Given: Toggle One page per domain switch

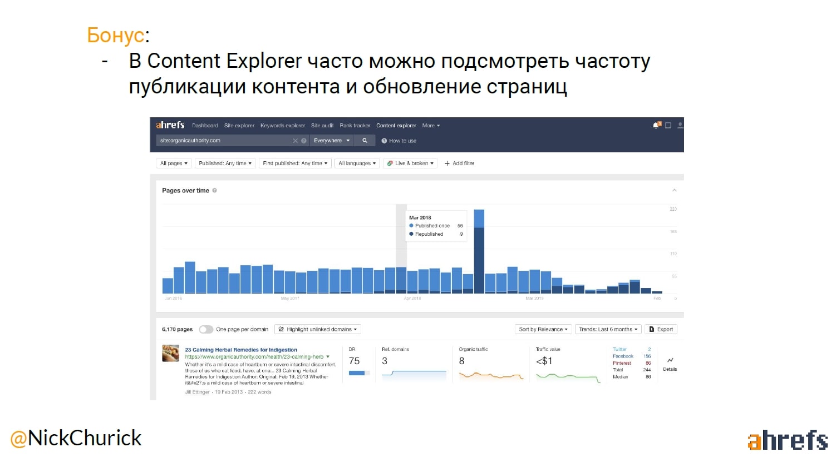Looking at the screenshot, I should [206, 330].
